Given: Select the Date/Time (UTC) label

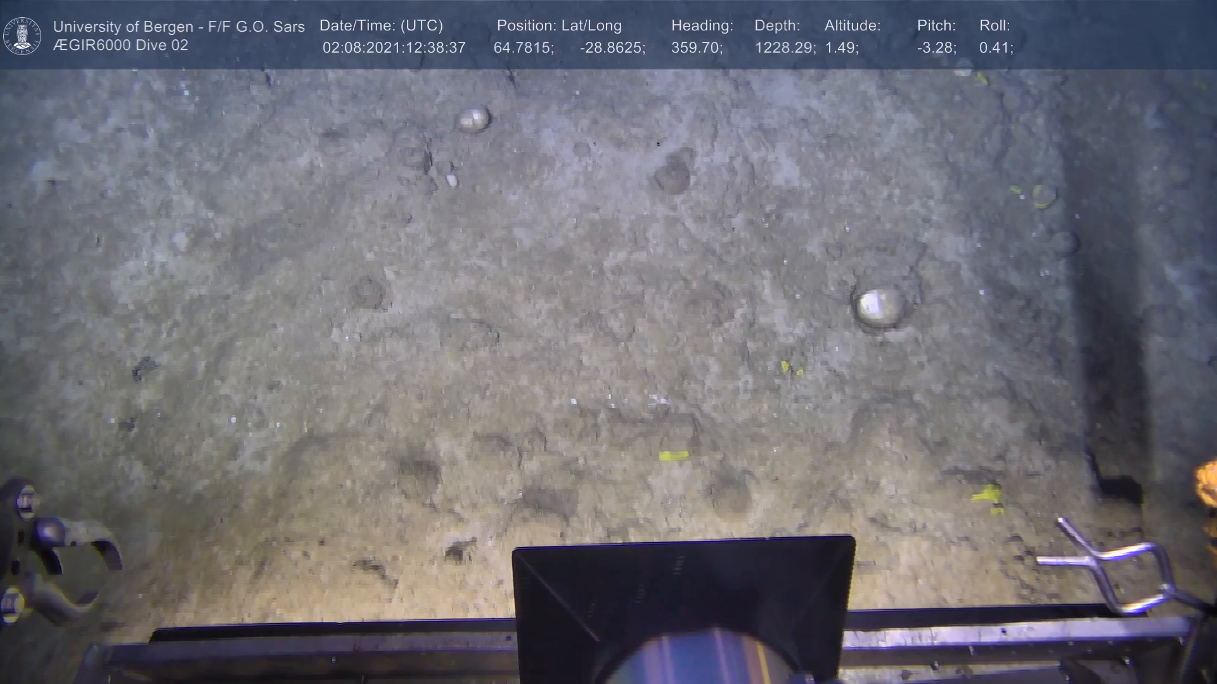Looking at the screenshot, I should (381, 26).
